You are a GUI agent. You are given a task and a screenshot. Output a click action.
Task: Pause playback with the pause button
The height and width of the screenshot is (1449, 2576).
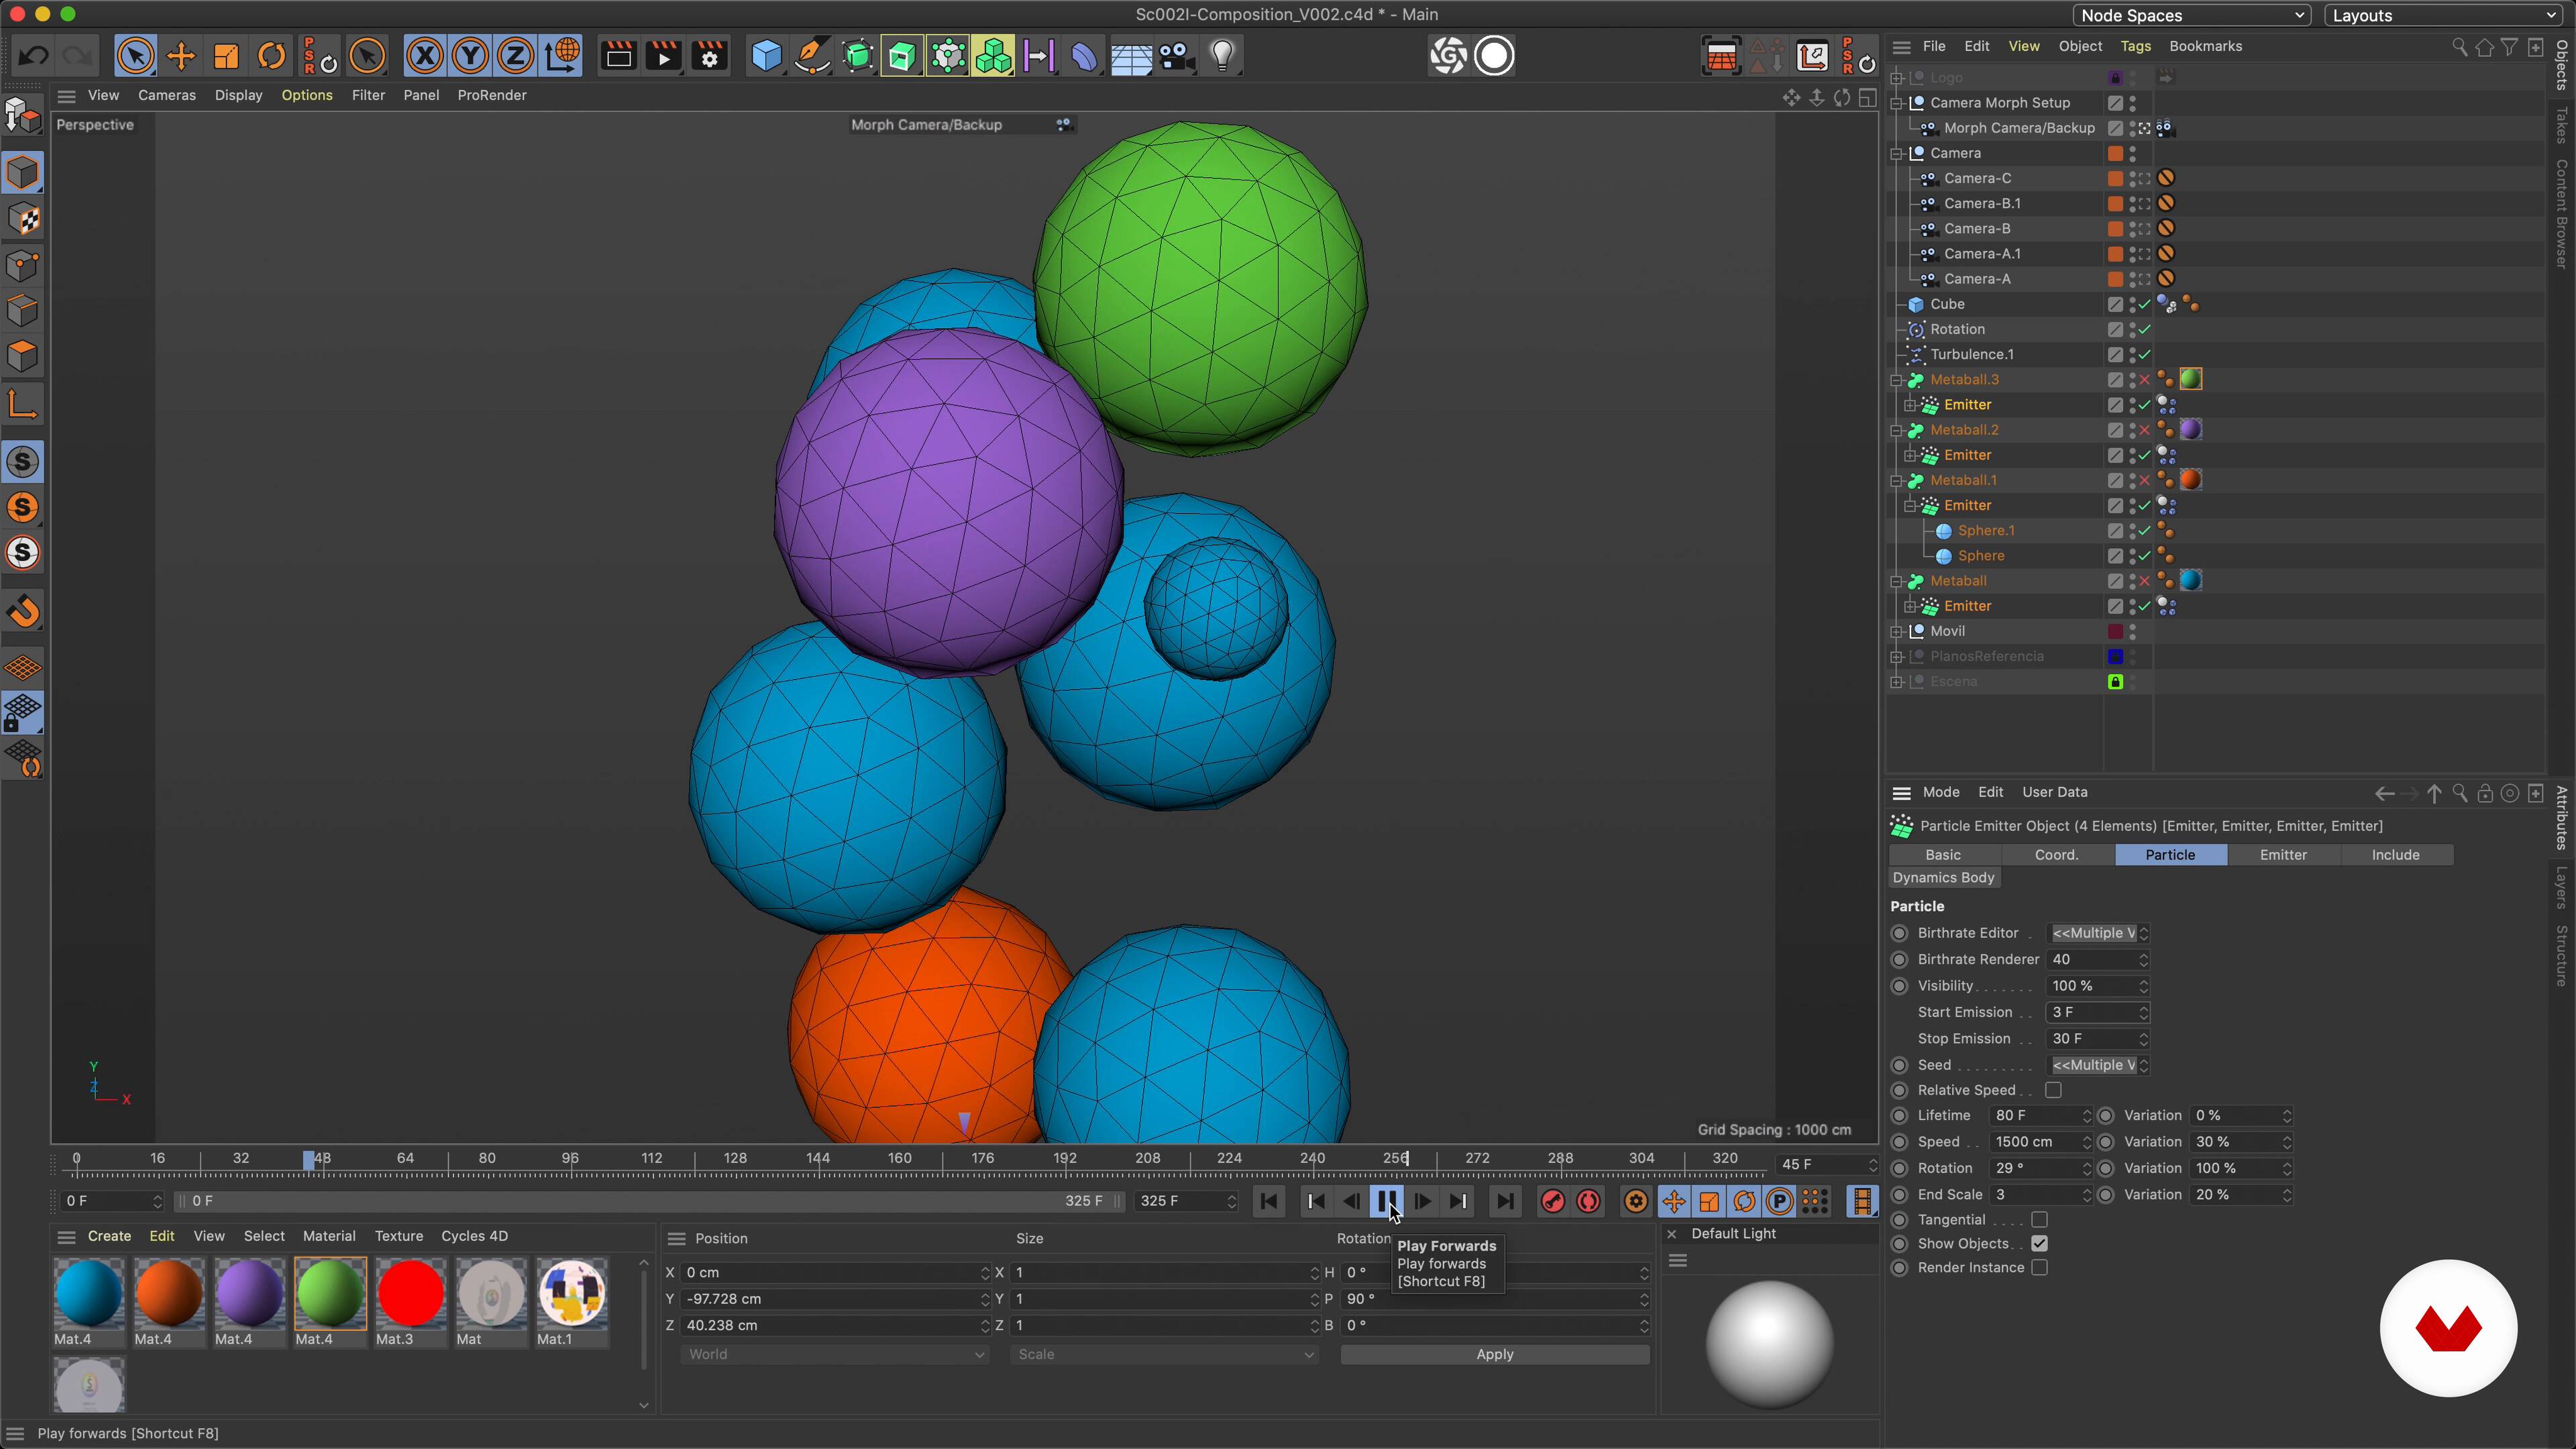pos(1387,1201)
